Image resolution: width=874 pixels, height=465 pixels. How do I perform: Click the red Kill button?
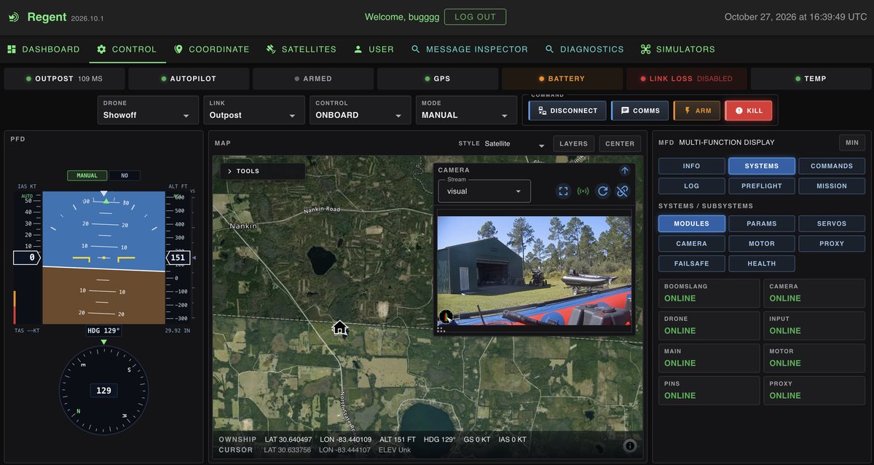748,111
